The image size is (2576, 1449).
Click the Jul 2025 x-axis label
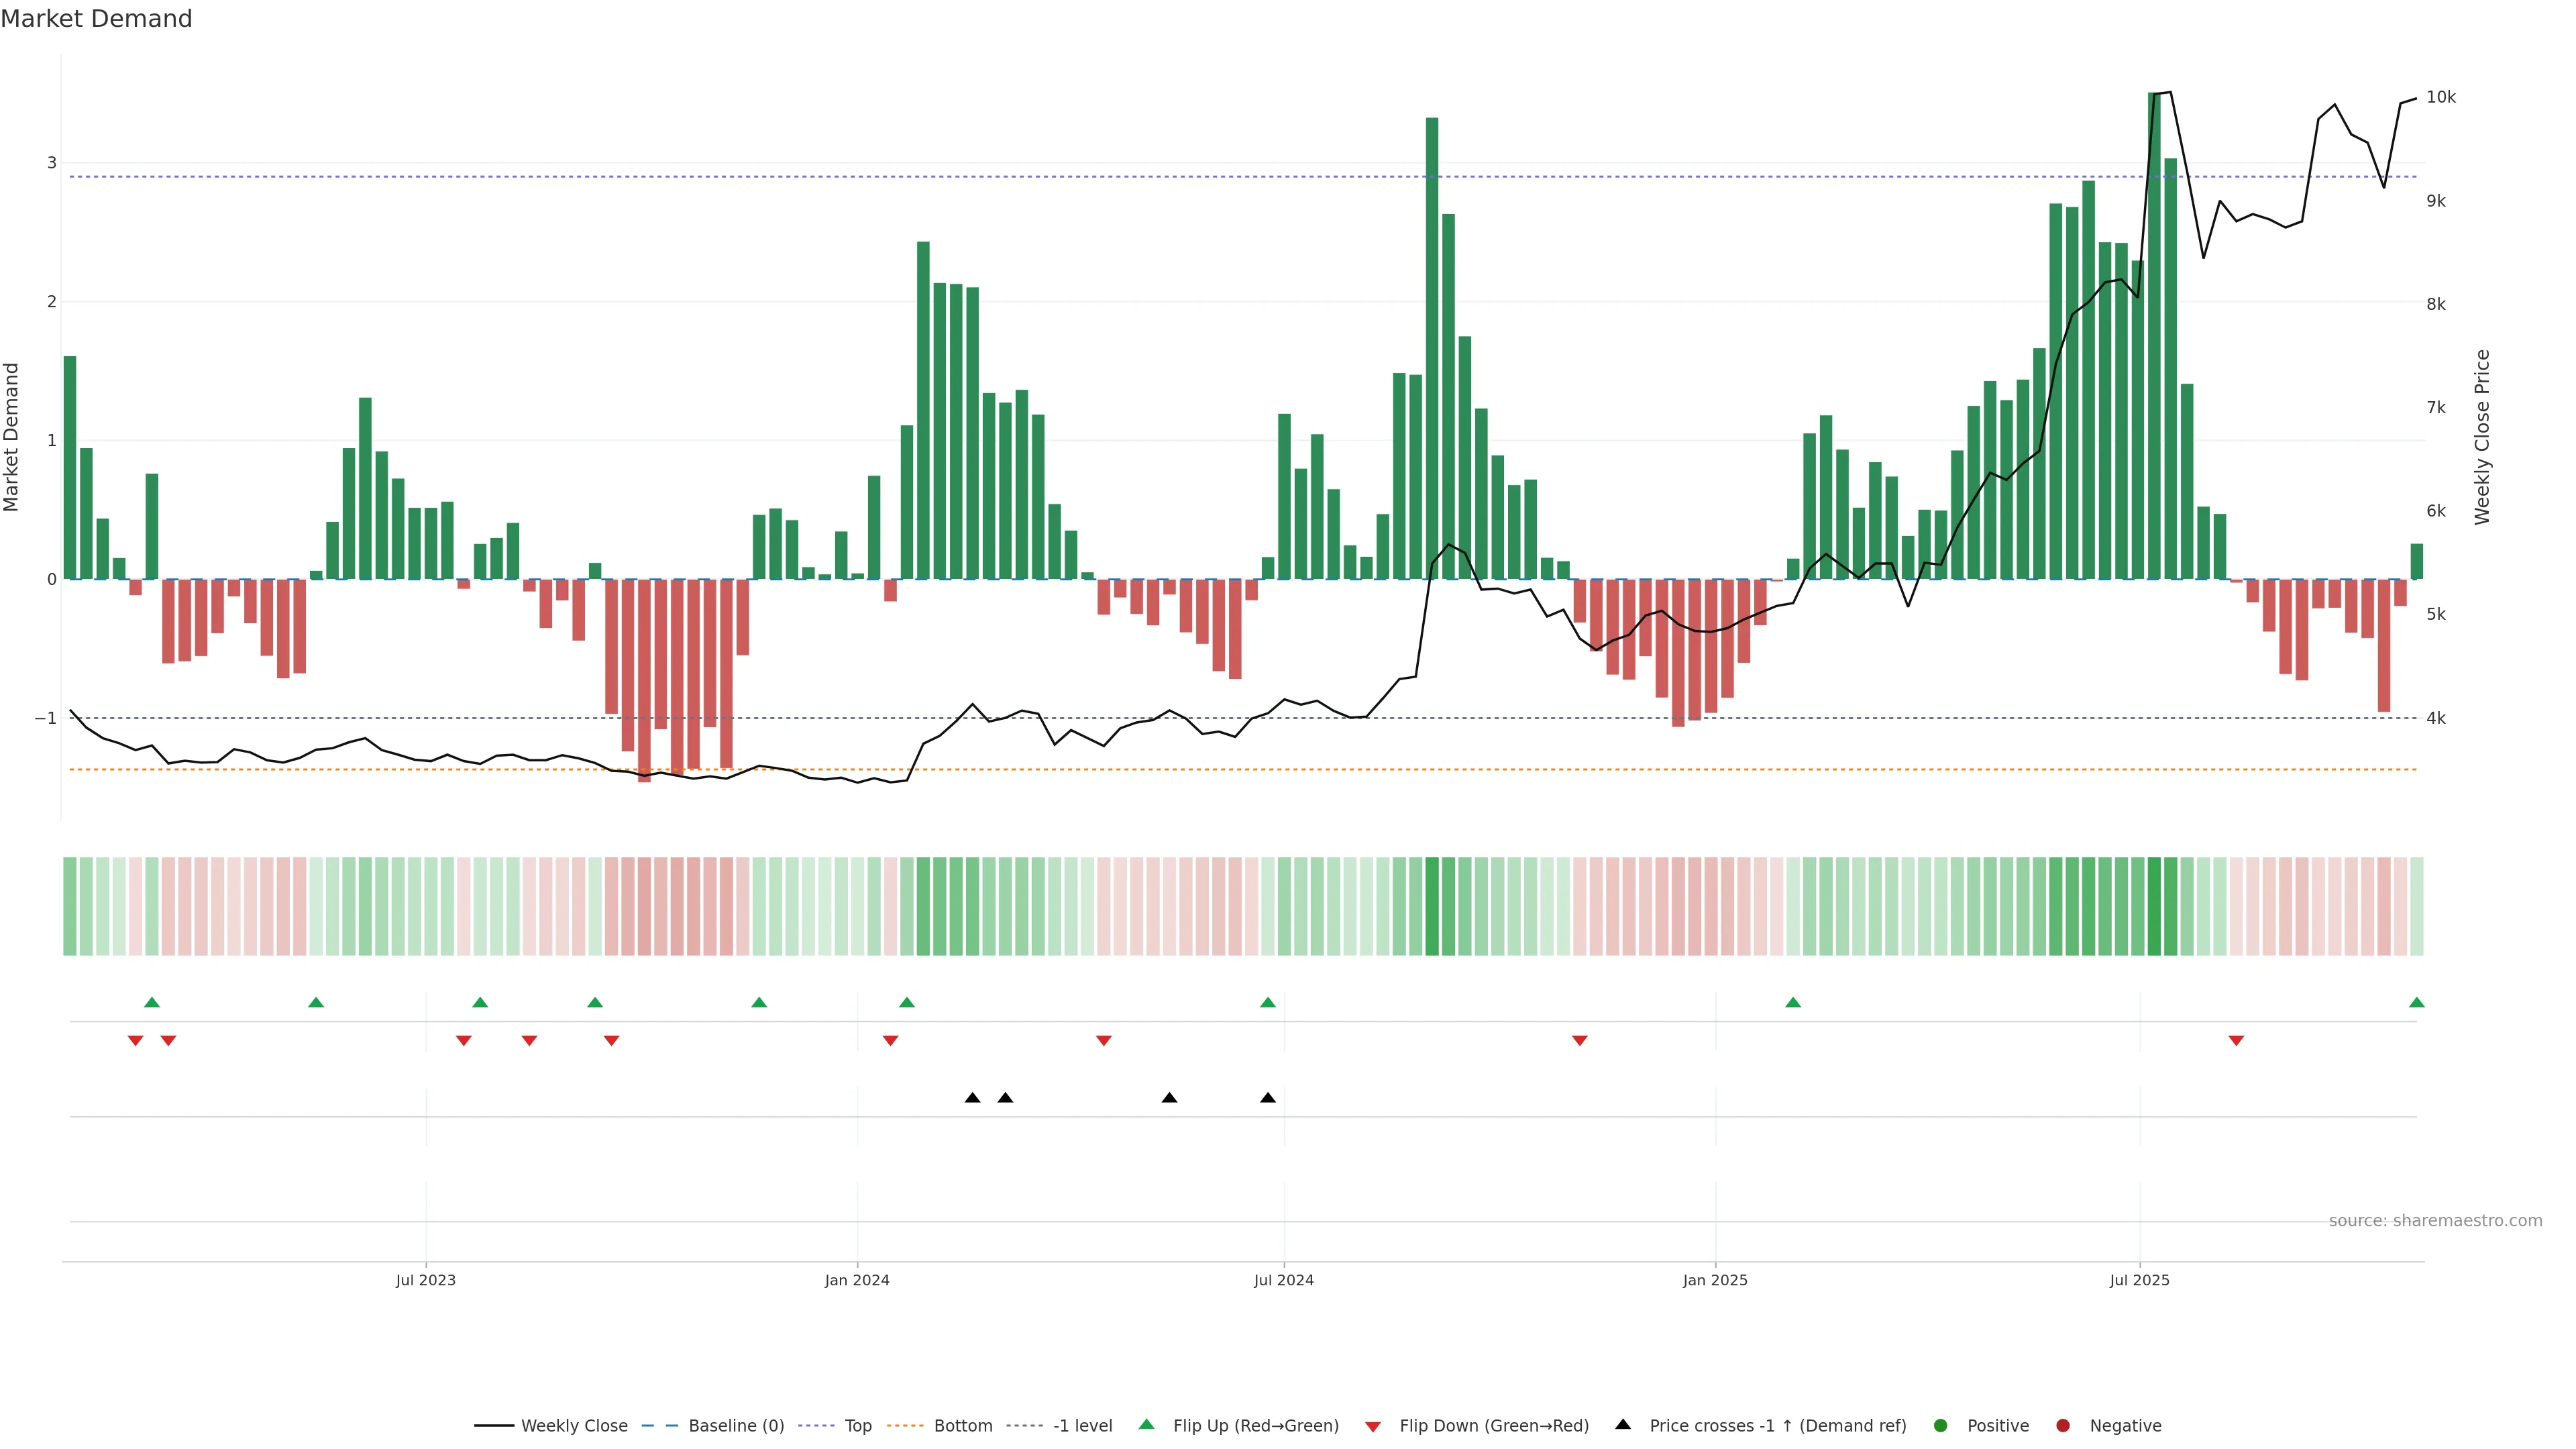[x=2139, y=1280]
